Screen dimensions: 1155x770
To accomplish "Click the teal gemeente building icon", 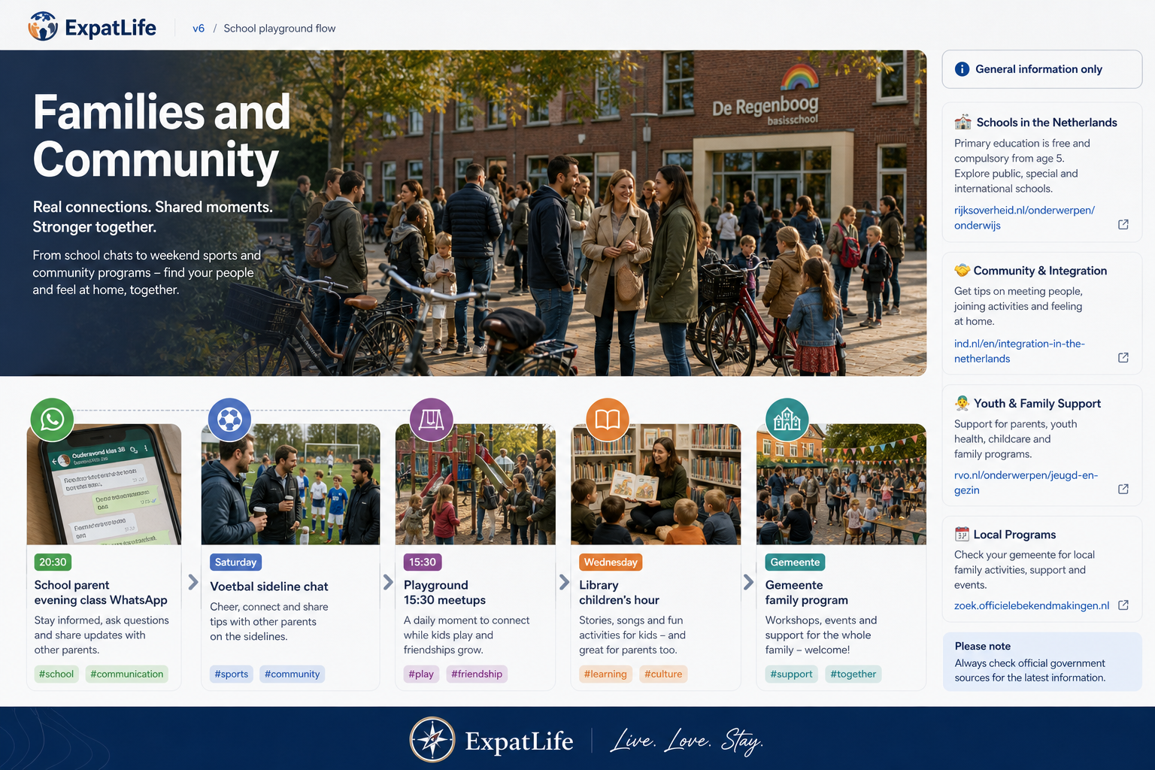I will (787, 419).
